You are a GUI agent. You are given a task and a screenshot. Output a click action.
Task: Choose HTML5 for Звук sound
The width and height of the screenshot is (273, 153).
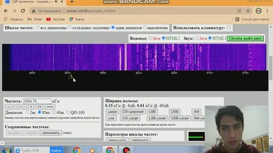tap(210, 38)
